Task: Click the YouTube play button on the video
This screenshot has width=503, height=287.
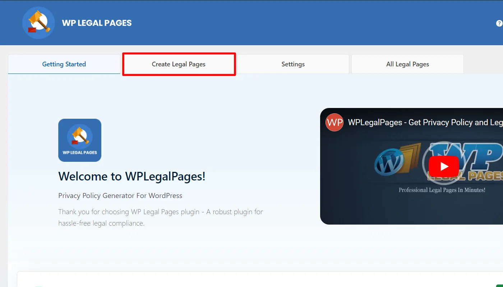Action: pos(444,166)
